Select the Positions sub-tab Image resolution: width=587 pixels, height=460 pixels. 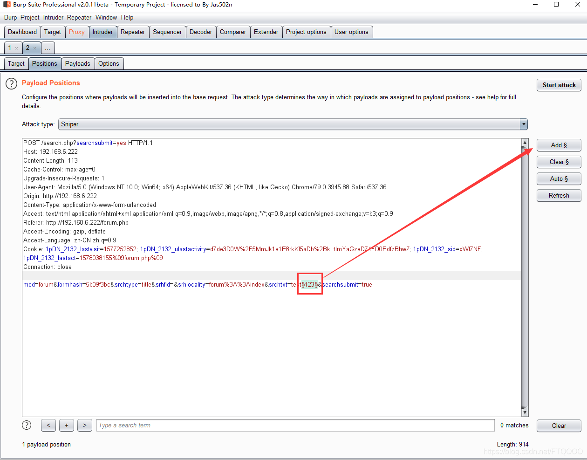point(45,64)
